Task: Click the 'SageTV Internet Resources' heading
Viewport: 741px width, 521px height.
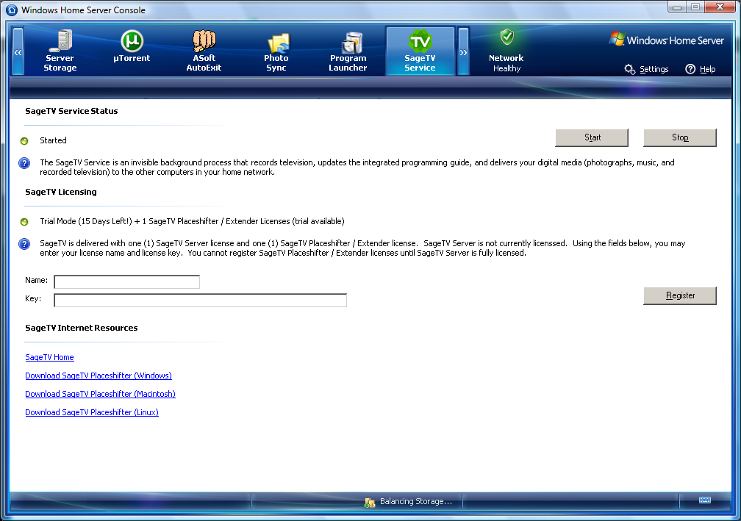Action: [82, 328]
